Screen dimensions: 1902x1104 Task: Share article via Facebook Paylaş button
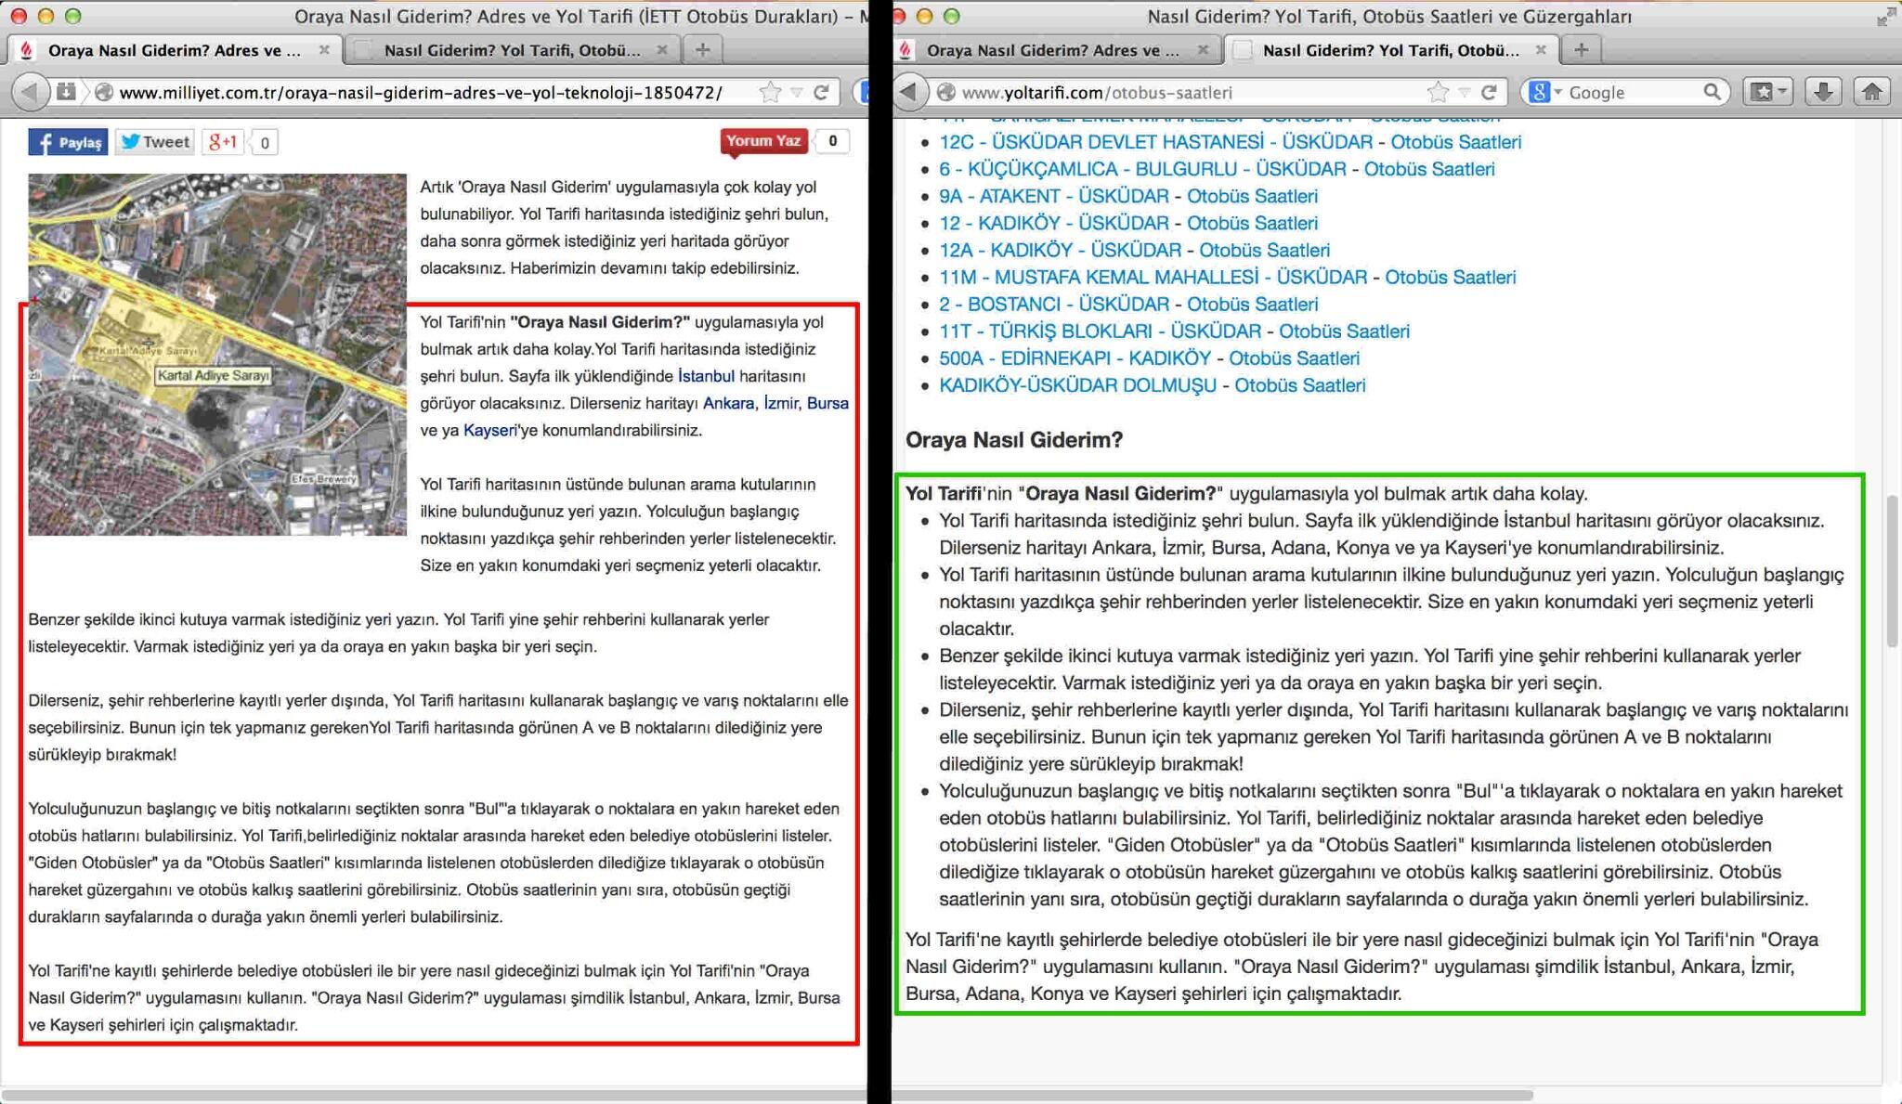click(68, 142)
